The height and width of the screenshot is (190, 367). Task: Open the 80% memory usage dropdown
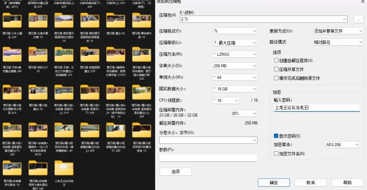click(x=244, y=113)
